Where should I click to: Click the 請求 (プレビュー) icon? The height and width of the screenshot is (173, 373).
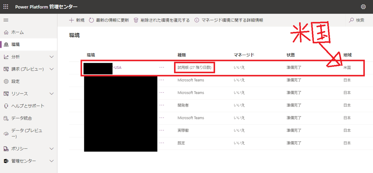click(x=6, y=69)
